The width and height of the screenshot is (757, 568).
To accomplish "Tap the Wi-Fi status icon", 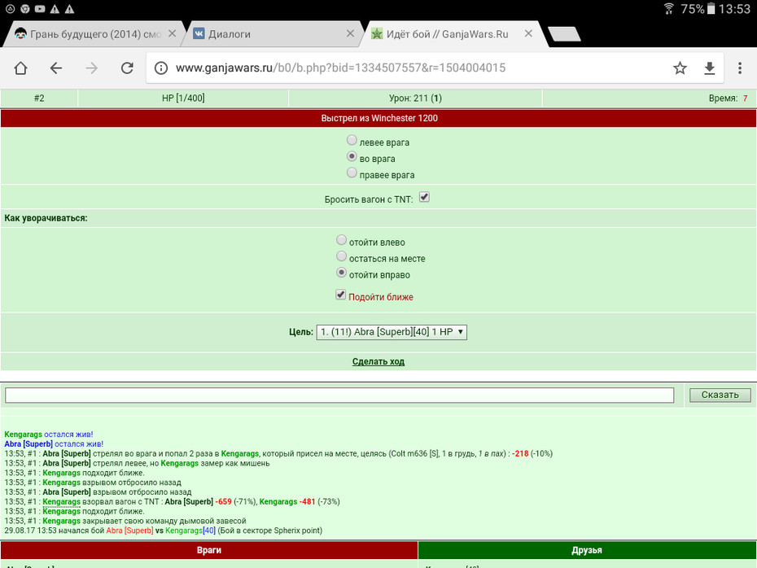I will tap(668, 9).
